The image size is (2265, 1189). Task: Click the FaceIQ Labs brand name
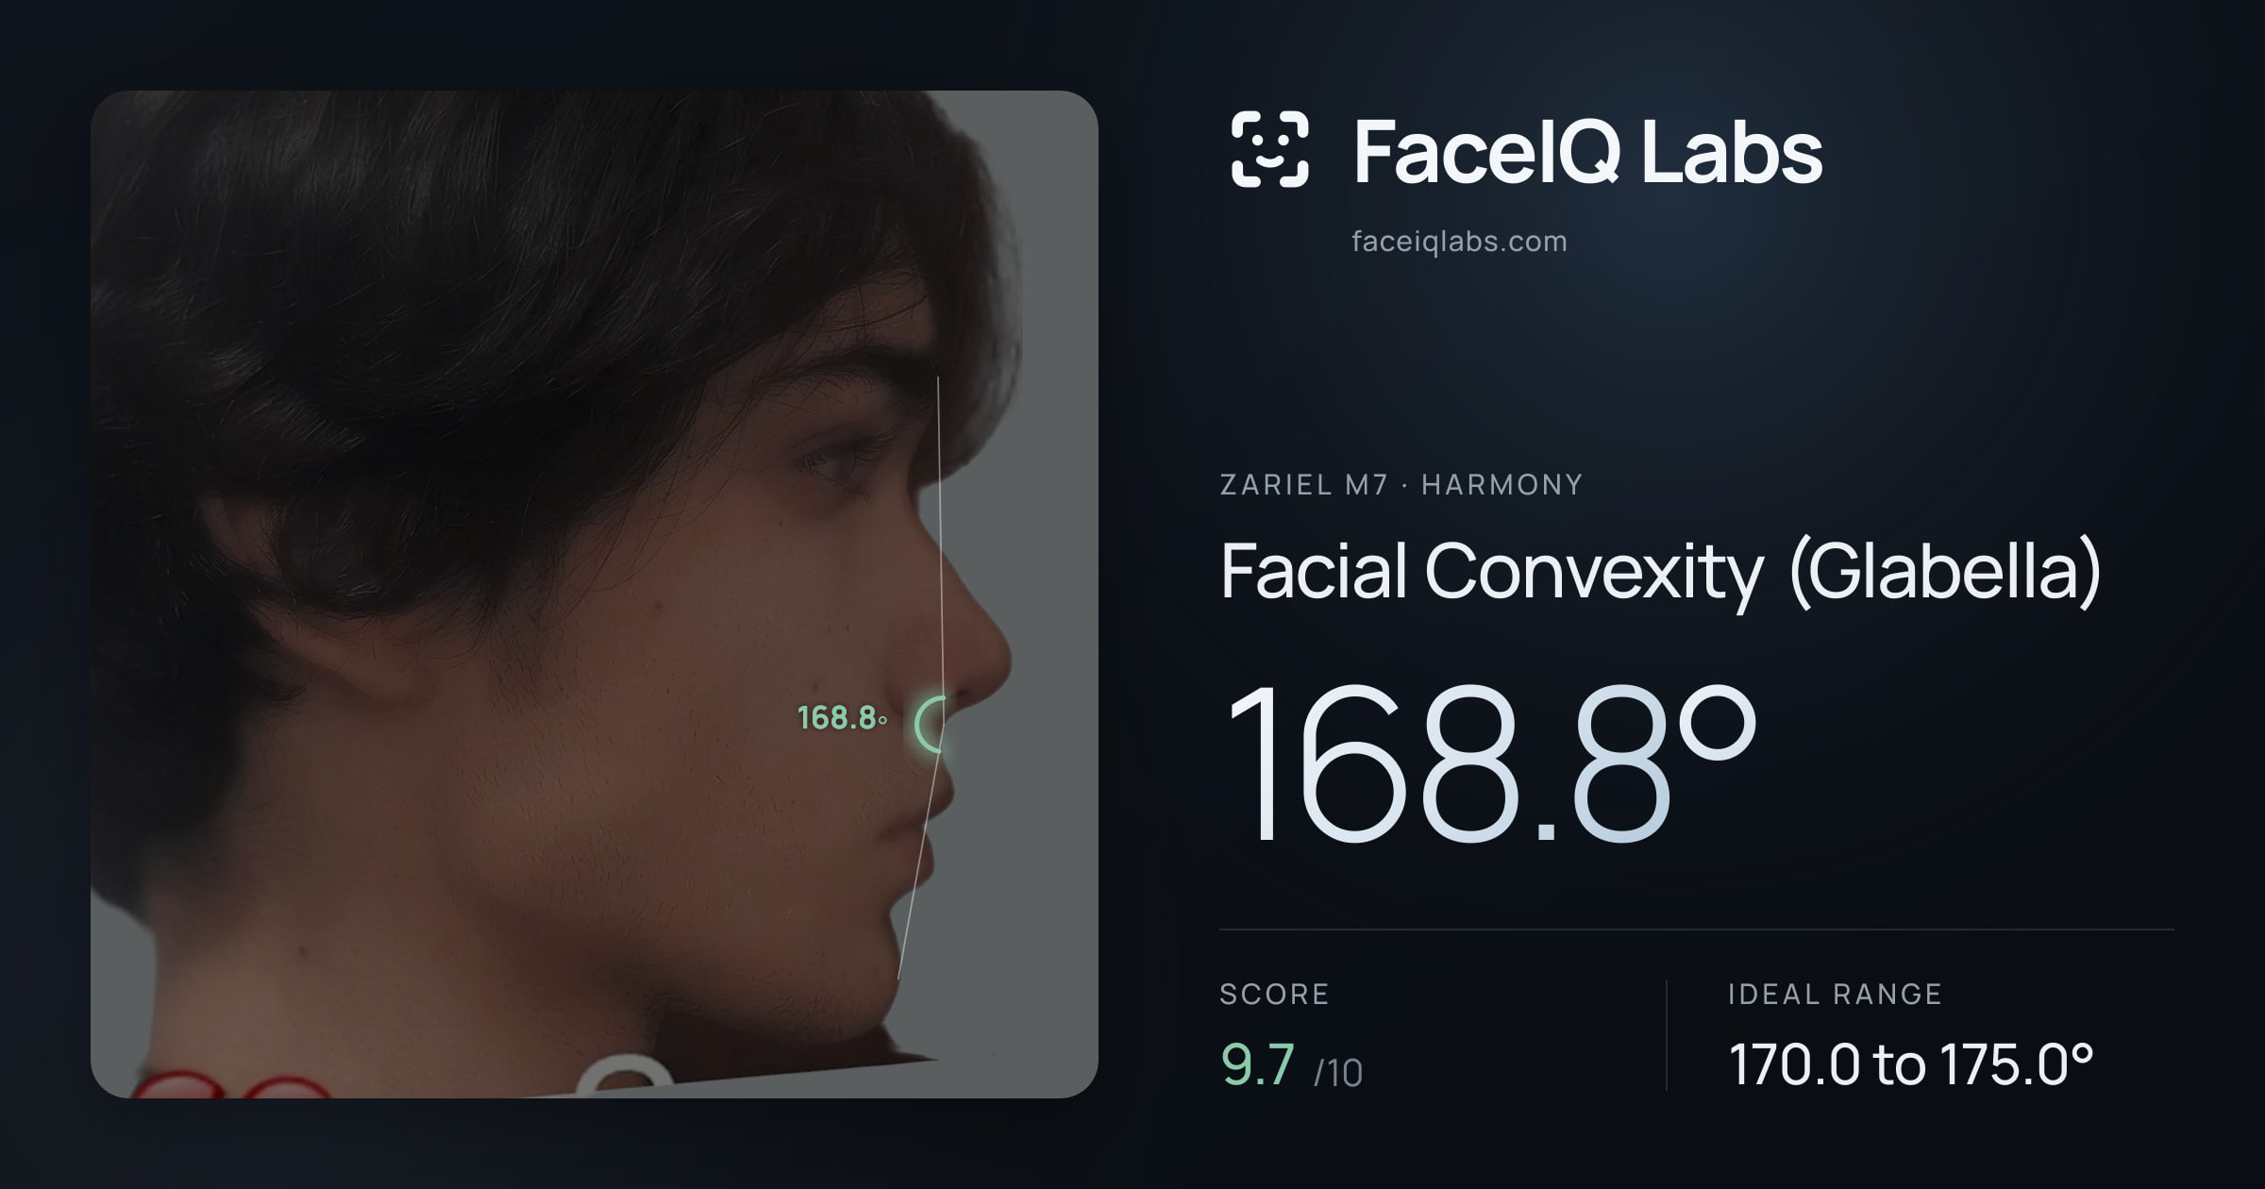1587,151
